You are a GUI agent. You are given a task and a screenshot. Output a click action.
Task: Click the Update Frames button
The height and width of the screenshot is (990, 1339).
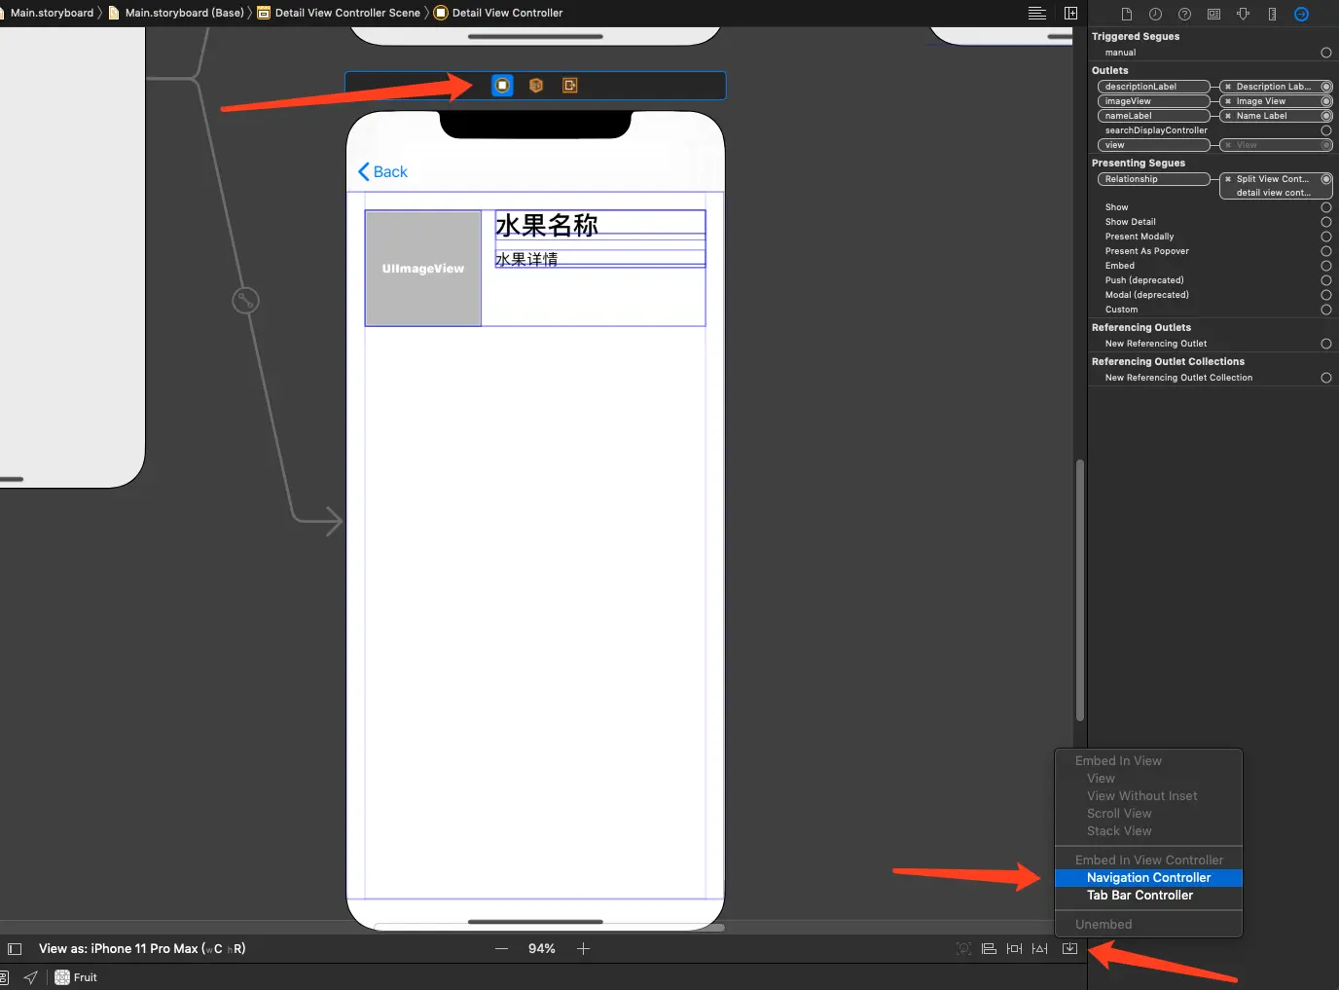click(963, 949)
